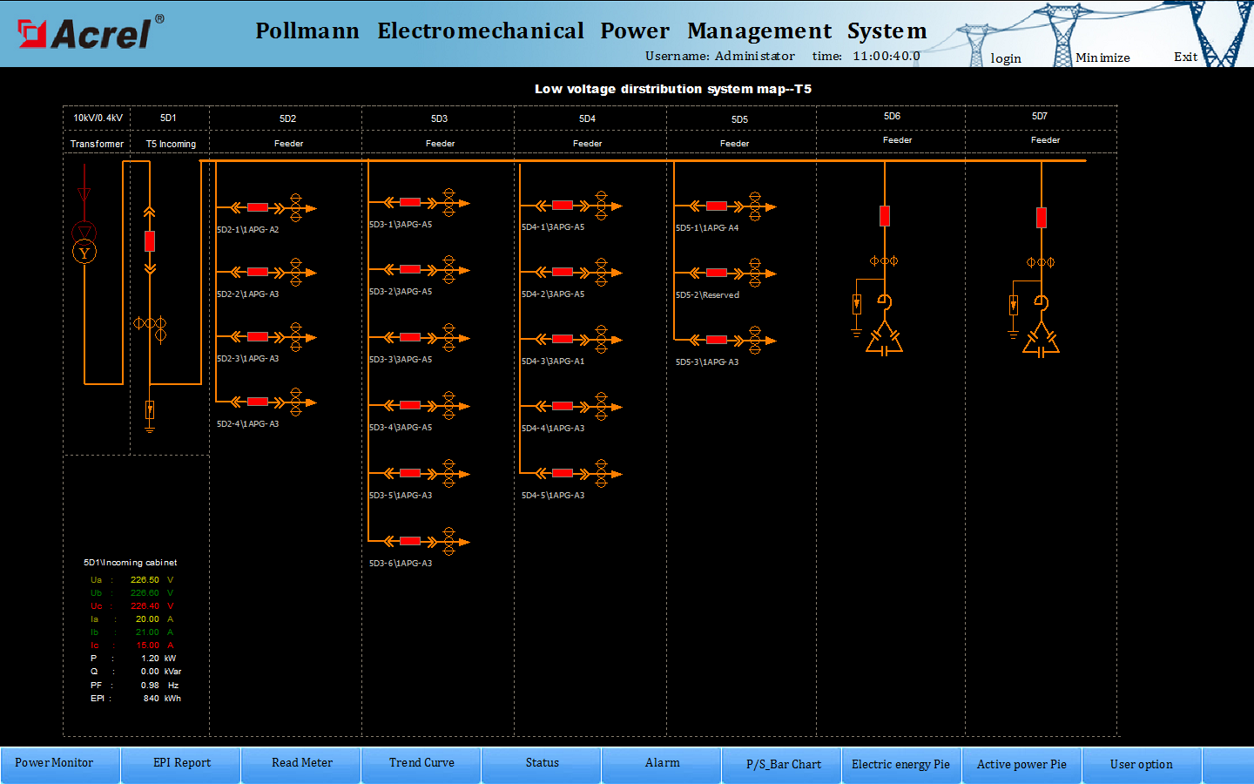Viewport: 1254px width, 784px height.
Task: Click the 5D3-4\3APG-A5 feeder label
Action: pyautogui.click(x=401, y=428)
